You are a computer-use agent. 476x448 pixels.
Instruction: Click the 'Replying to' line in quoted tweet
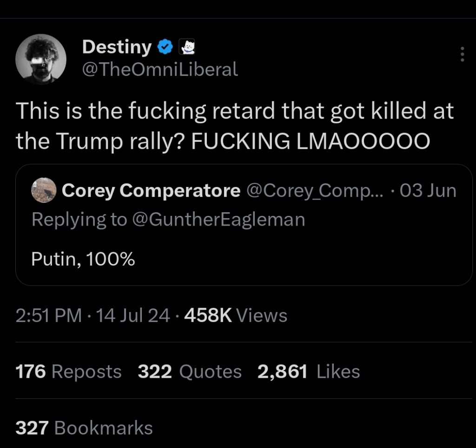78,219
